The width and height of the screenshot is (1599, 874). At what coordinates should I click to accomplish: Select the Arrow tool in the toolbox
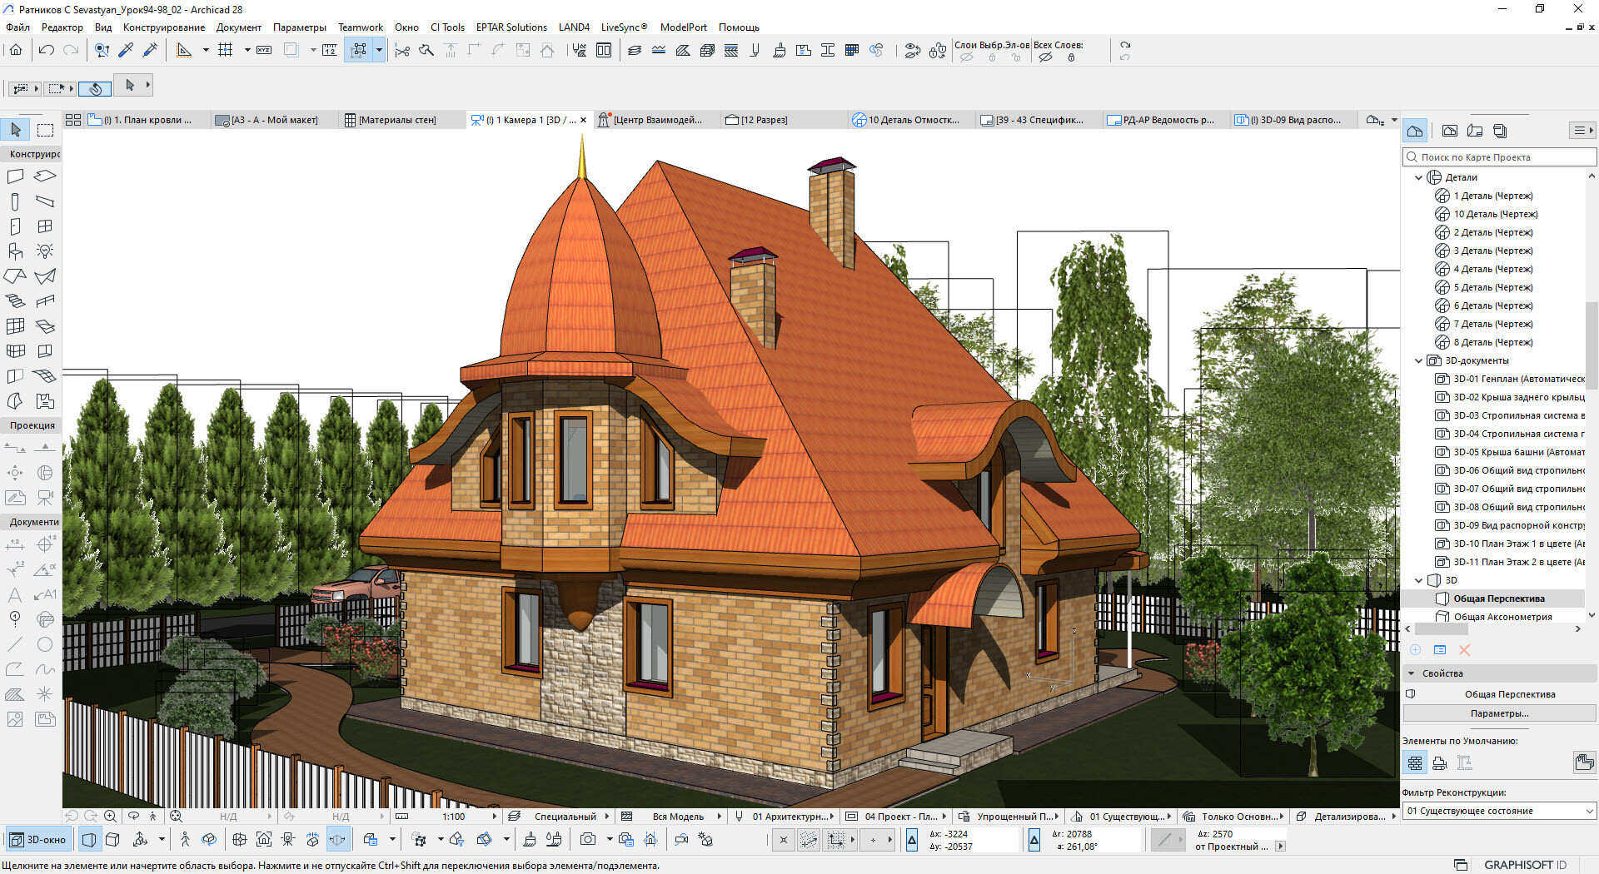point(16,130)
